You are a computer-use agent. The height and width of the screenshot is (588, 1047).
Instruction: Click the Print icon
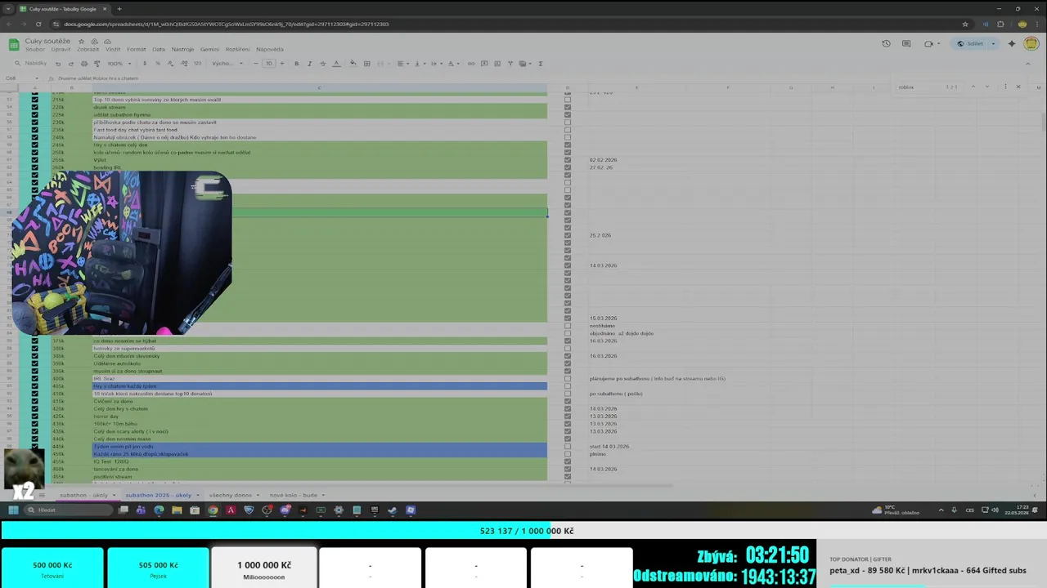point(84,64)
